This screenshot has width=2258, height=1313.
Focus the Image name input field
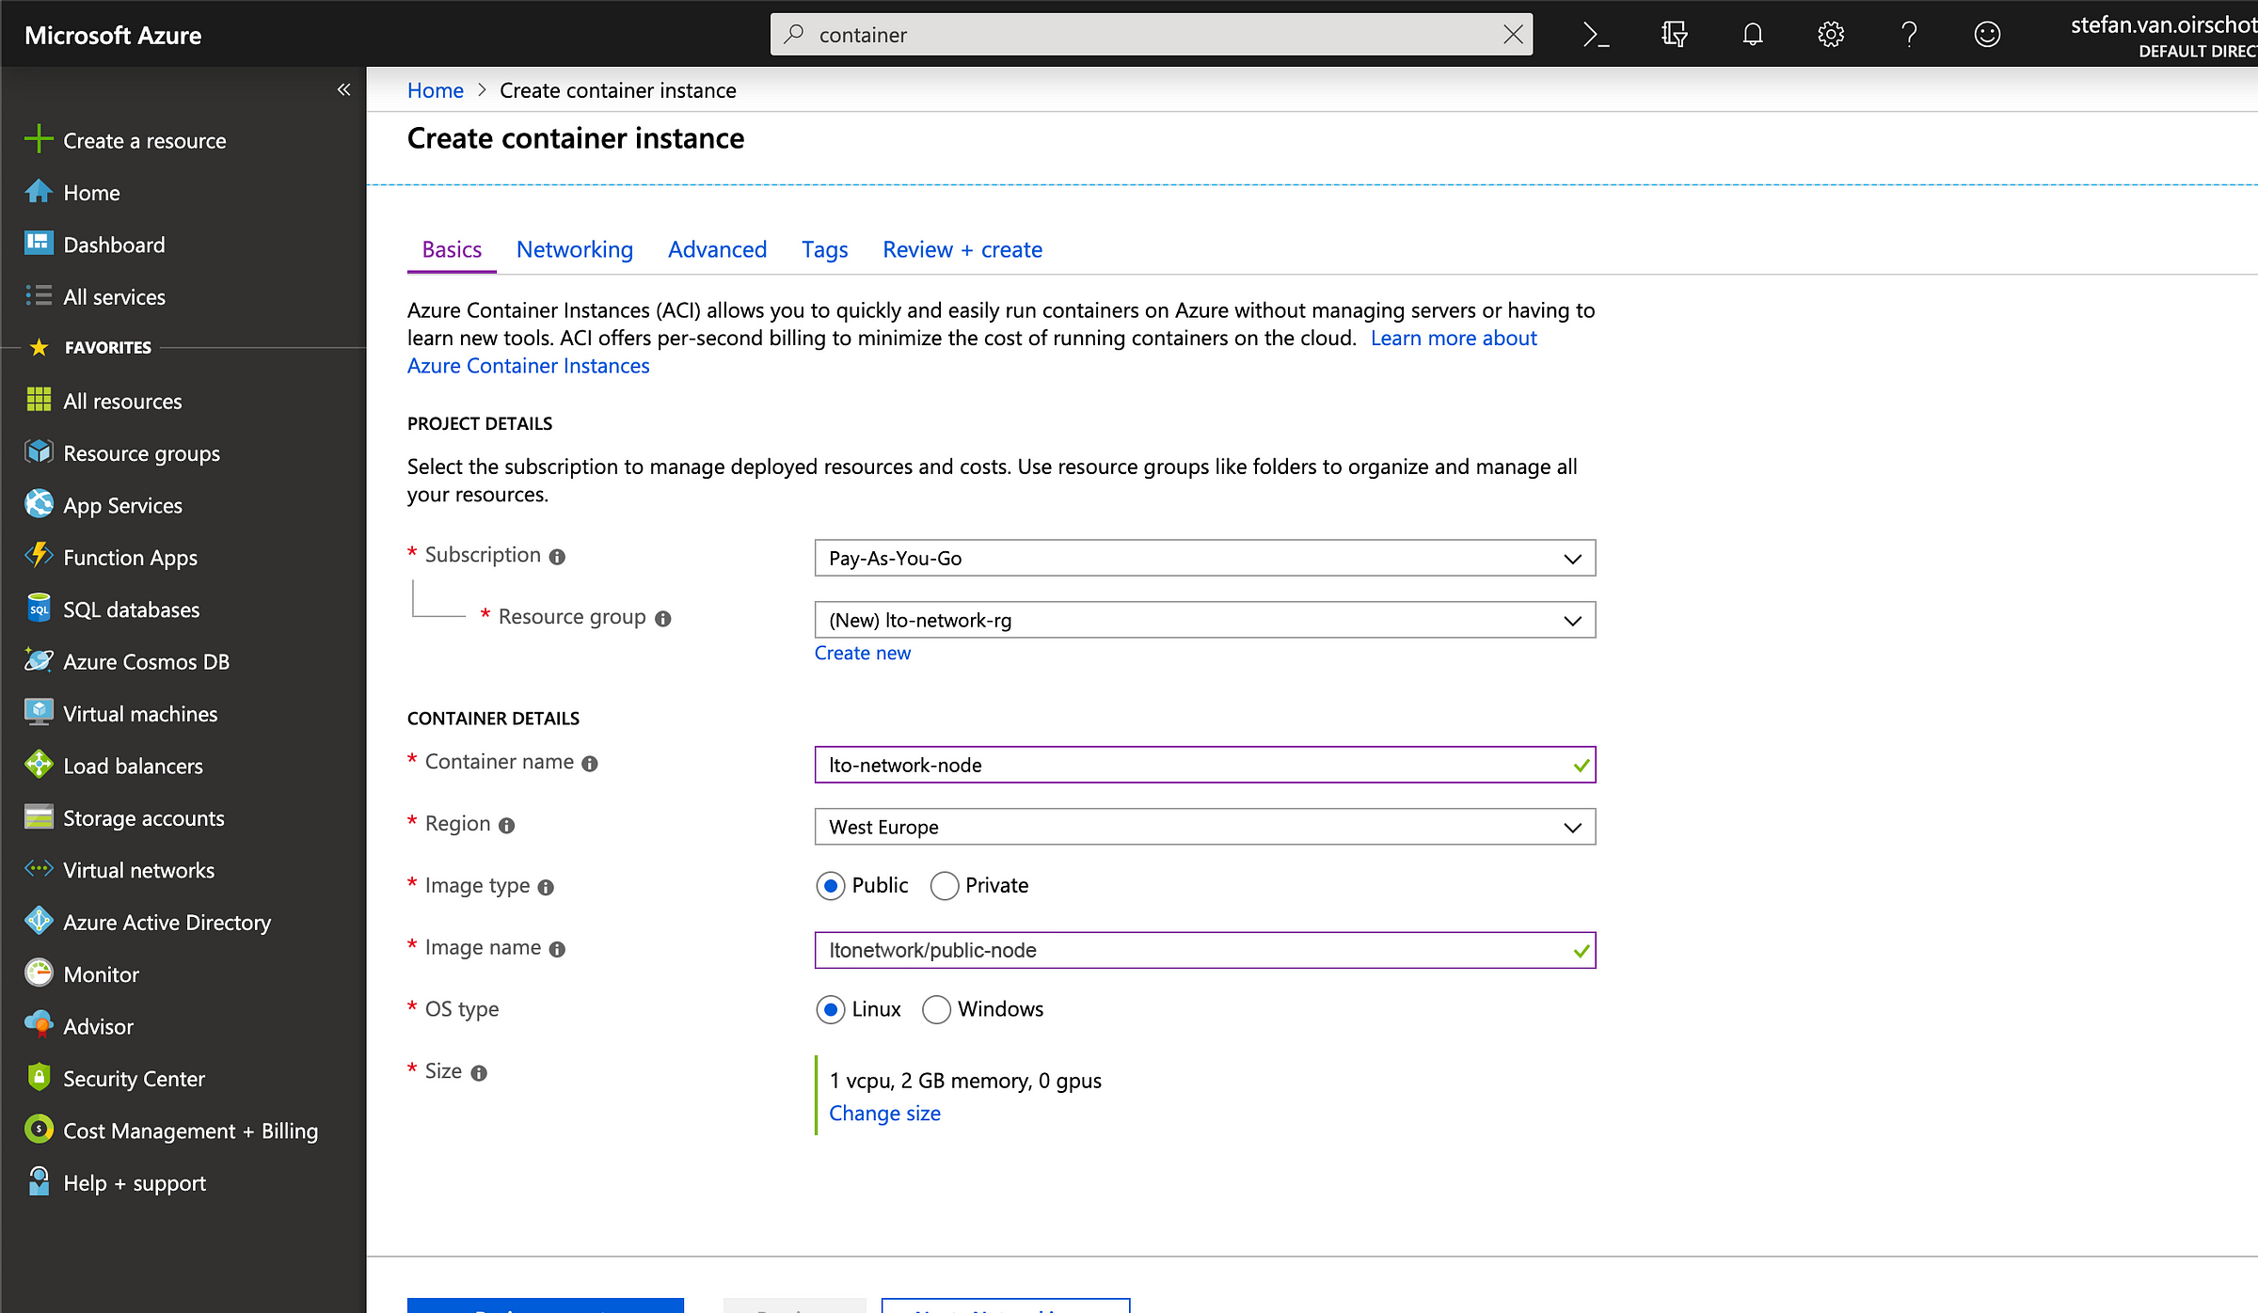point(1204,950)
